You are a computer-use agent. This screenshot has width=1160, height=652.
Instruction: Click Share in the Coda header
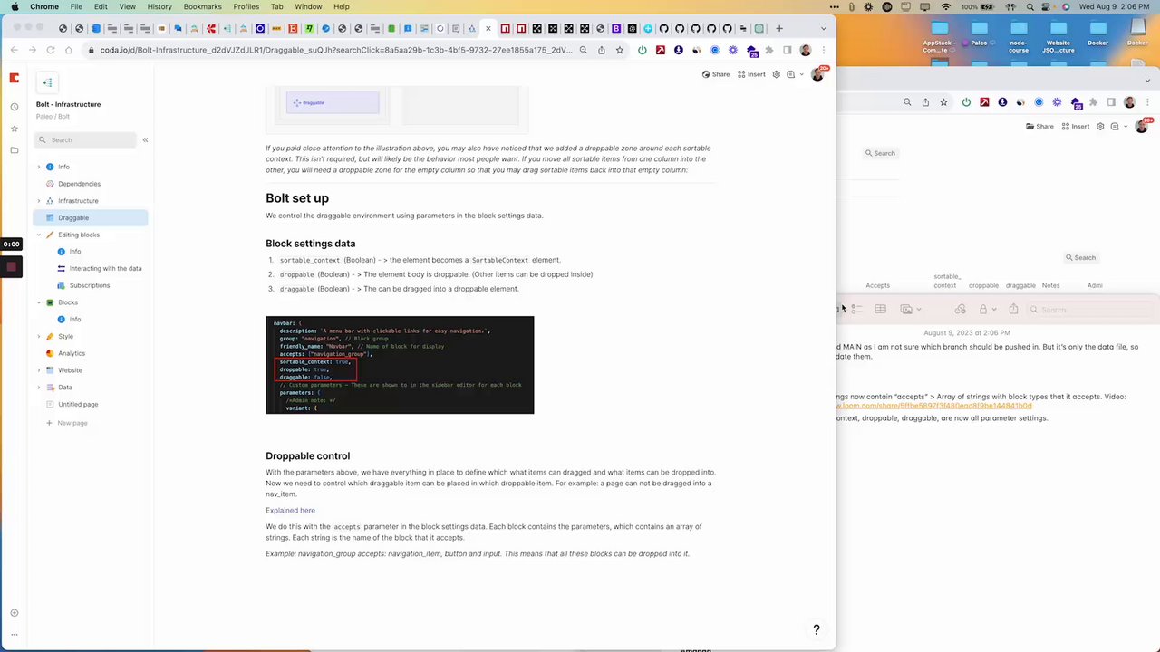(715, 74)
